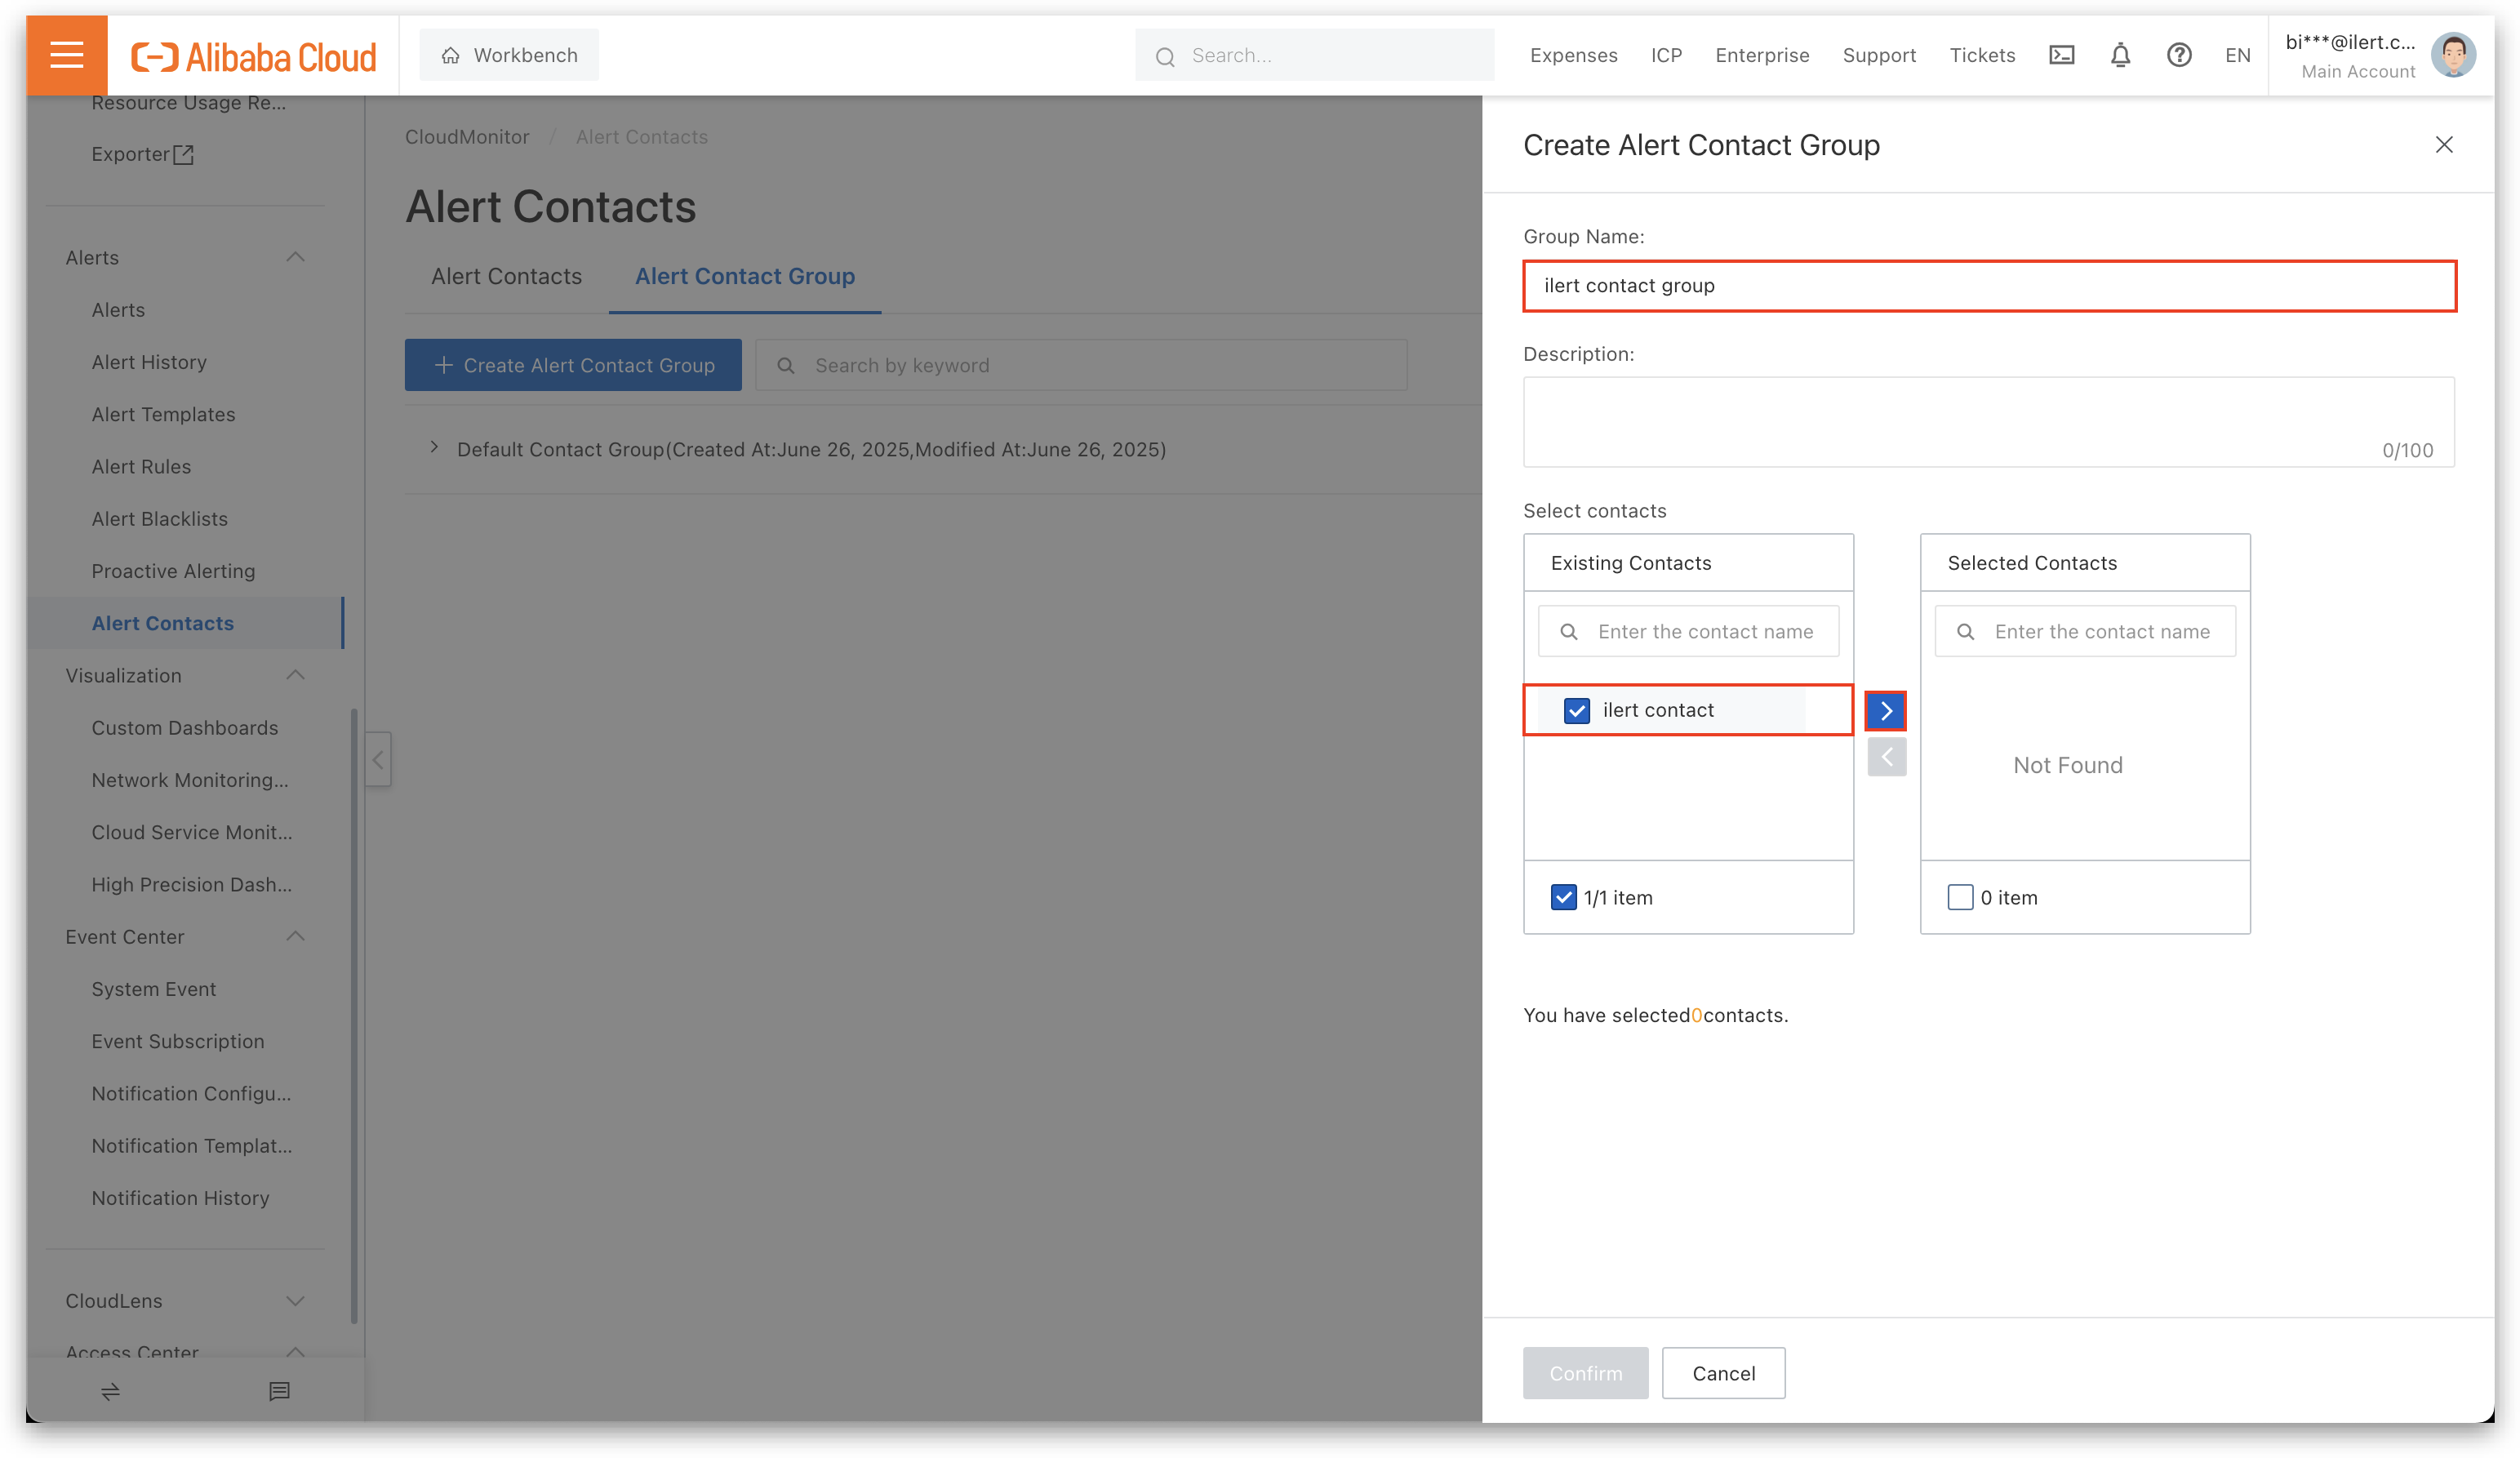The width and height of the screenshot is (2520, 1458).
Task: Open the notifications bell
Action: (x=2120, y=55)
